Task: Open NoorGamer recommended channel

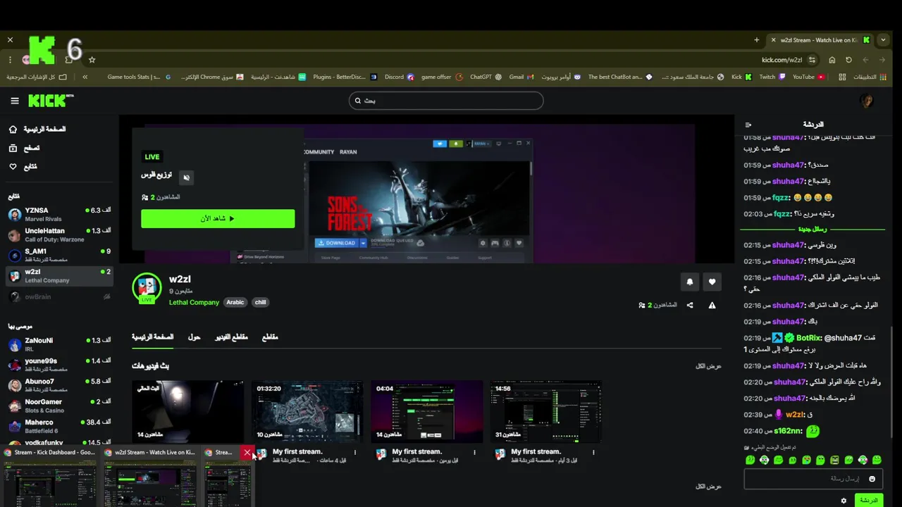Action: point(59,406)
